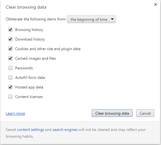This screenshot has height=145, width=161.
Task: Click the Browsing history label
Action: coord(29,30)
